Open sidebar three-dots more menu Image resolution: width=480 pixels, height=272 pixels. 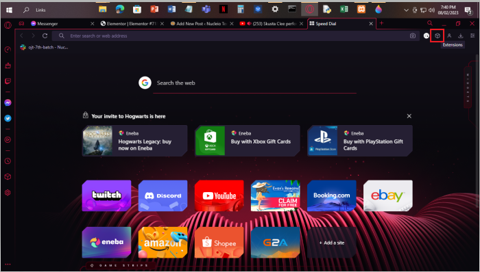(8, 264)
